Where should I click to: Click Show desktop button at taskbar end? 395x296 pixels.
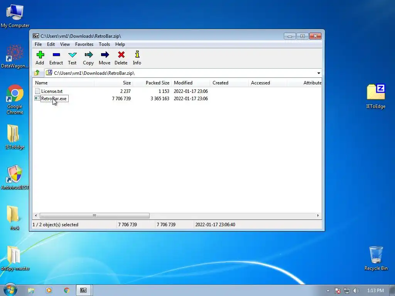(x=392, y=291)
